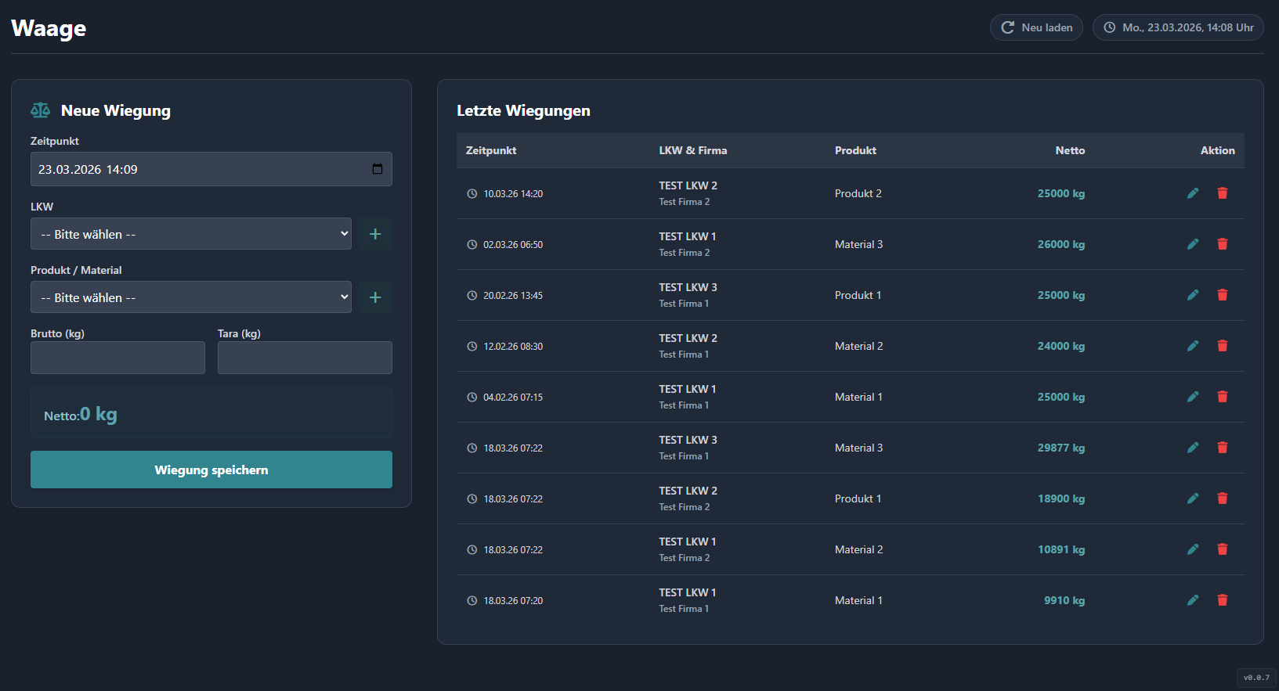This screenshot has width=1279, height=691.
Task: Expand the Produkt / Material dropdown
Action: pos(190,297)
